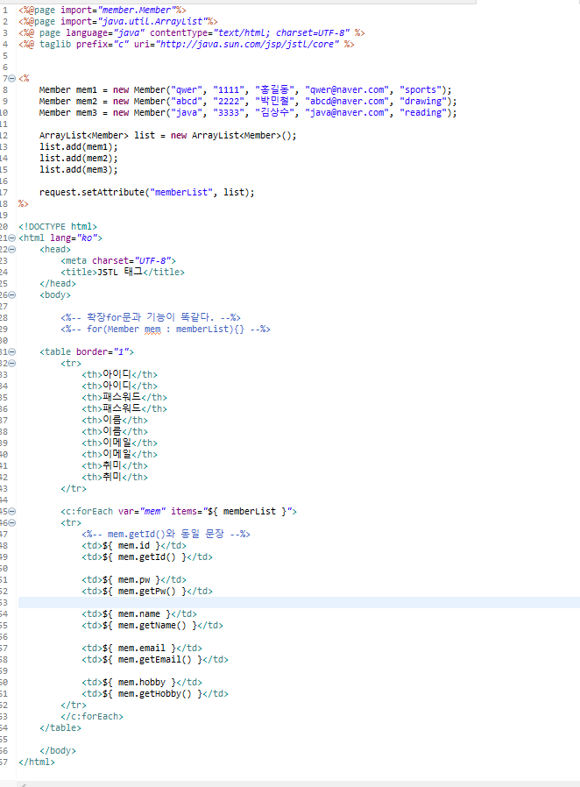Screen dimensions: 580x787
Task: Collapse the body tag fold marker
Action: click(x=12, y=295)
